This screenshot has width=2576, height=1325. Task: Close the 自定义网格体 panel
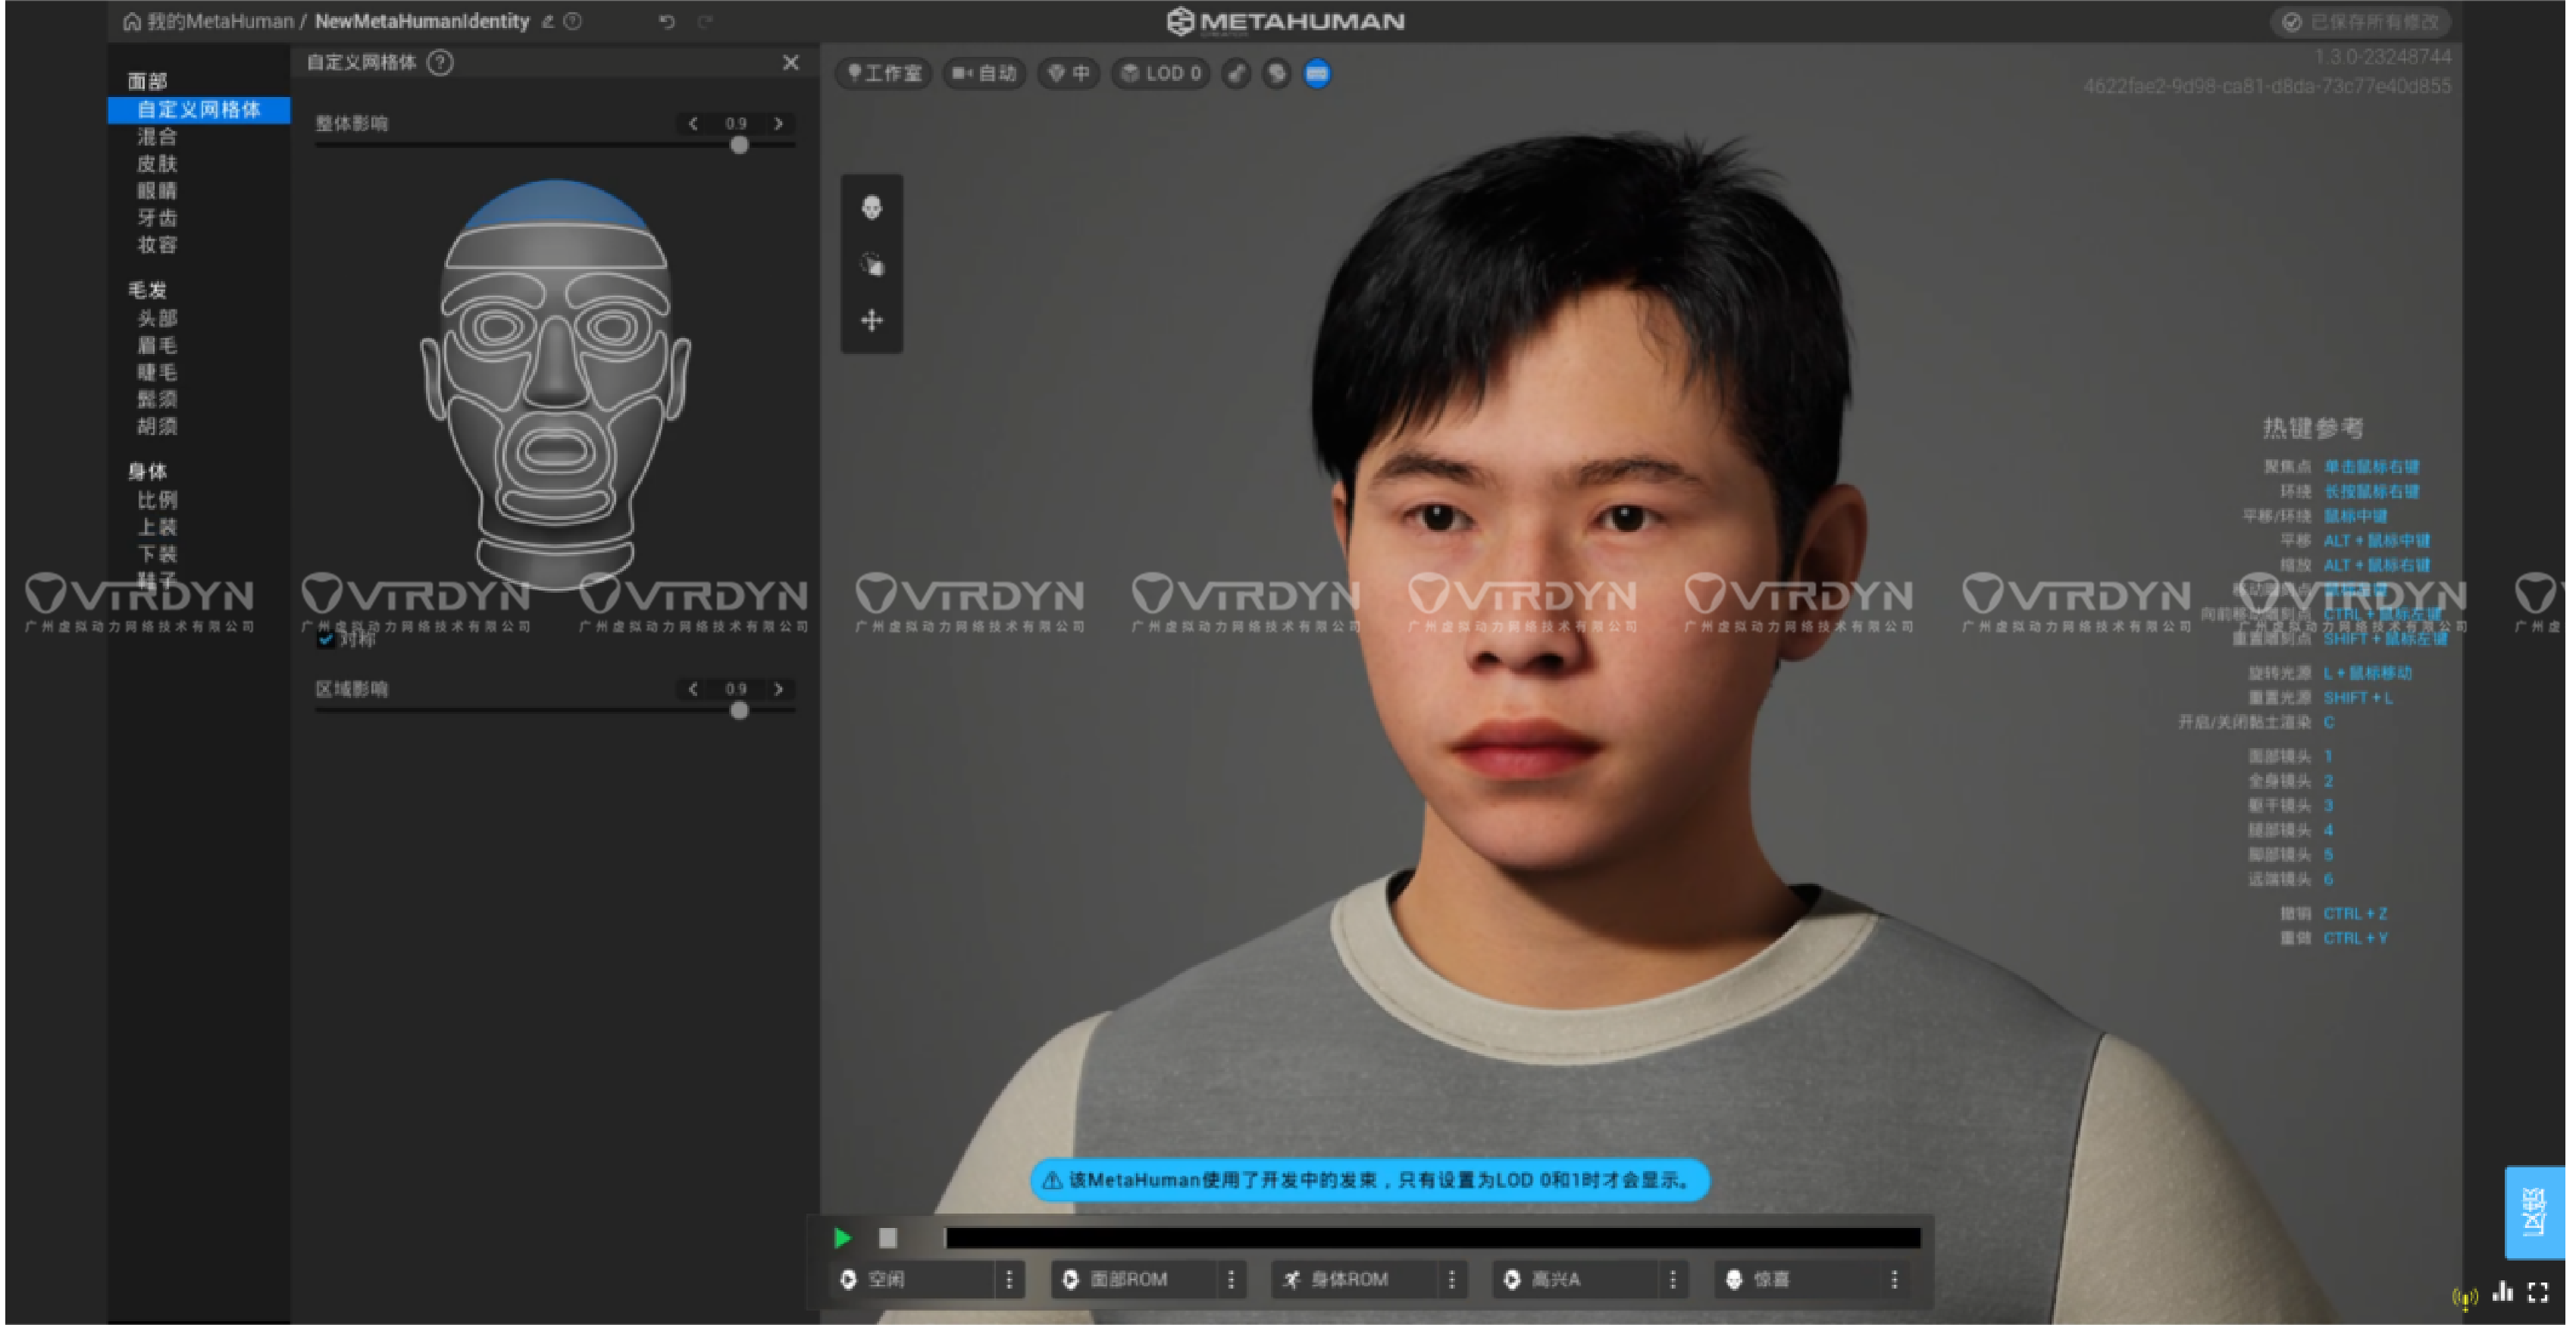point(790,63)
